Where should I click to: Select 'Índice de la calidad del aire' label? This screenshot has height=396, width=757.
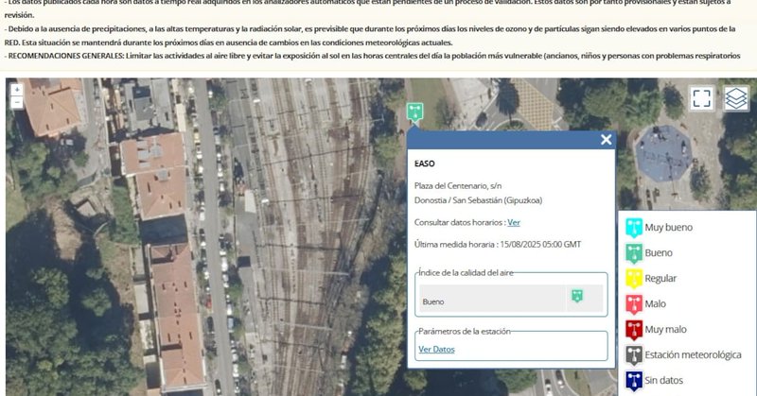pyautogui.click(x=466, y=273)
